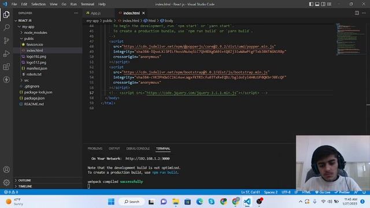
Task: Open the Run menu
Action: point(73,4)
